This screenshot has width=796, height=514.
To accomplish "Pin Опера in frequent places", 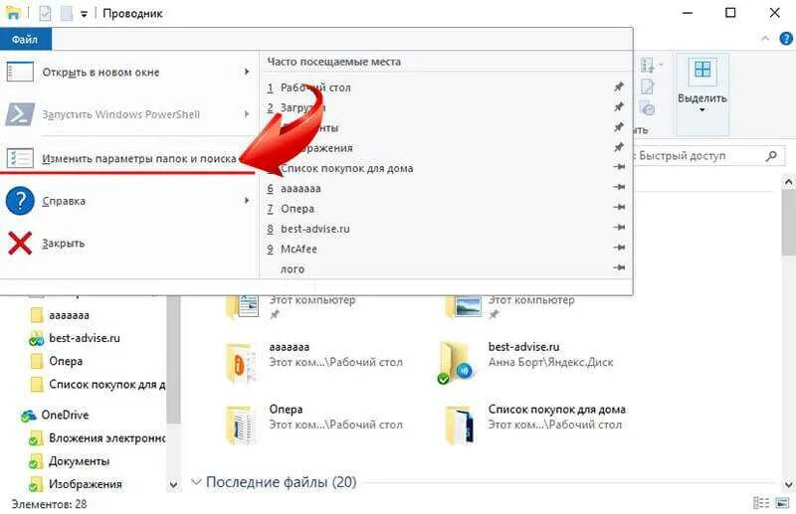I will point(619,207).
